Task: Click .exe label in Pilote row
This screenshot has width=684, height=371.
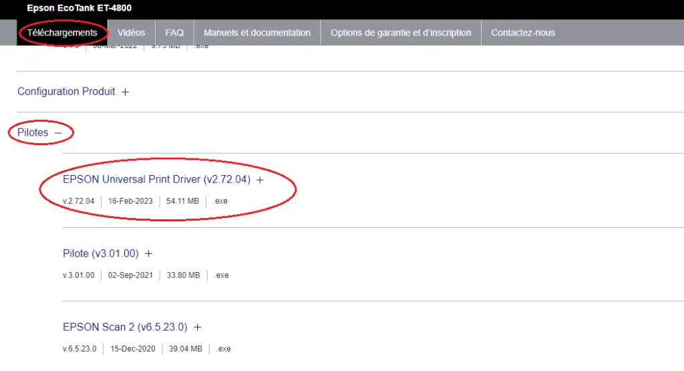Action: [x=222, y=275]
